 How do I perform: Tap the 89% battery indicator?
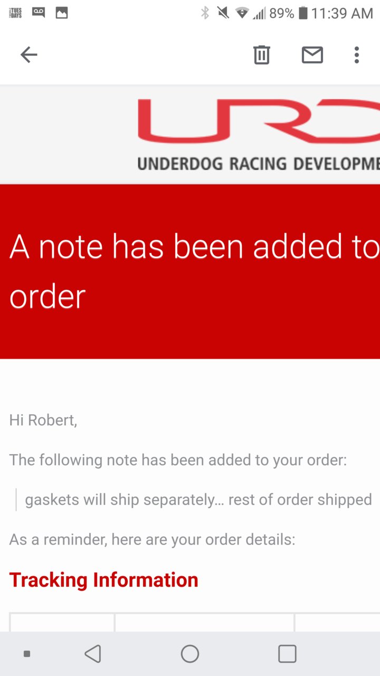288,13
